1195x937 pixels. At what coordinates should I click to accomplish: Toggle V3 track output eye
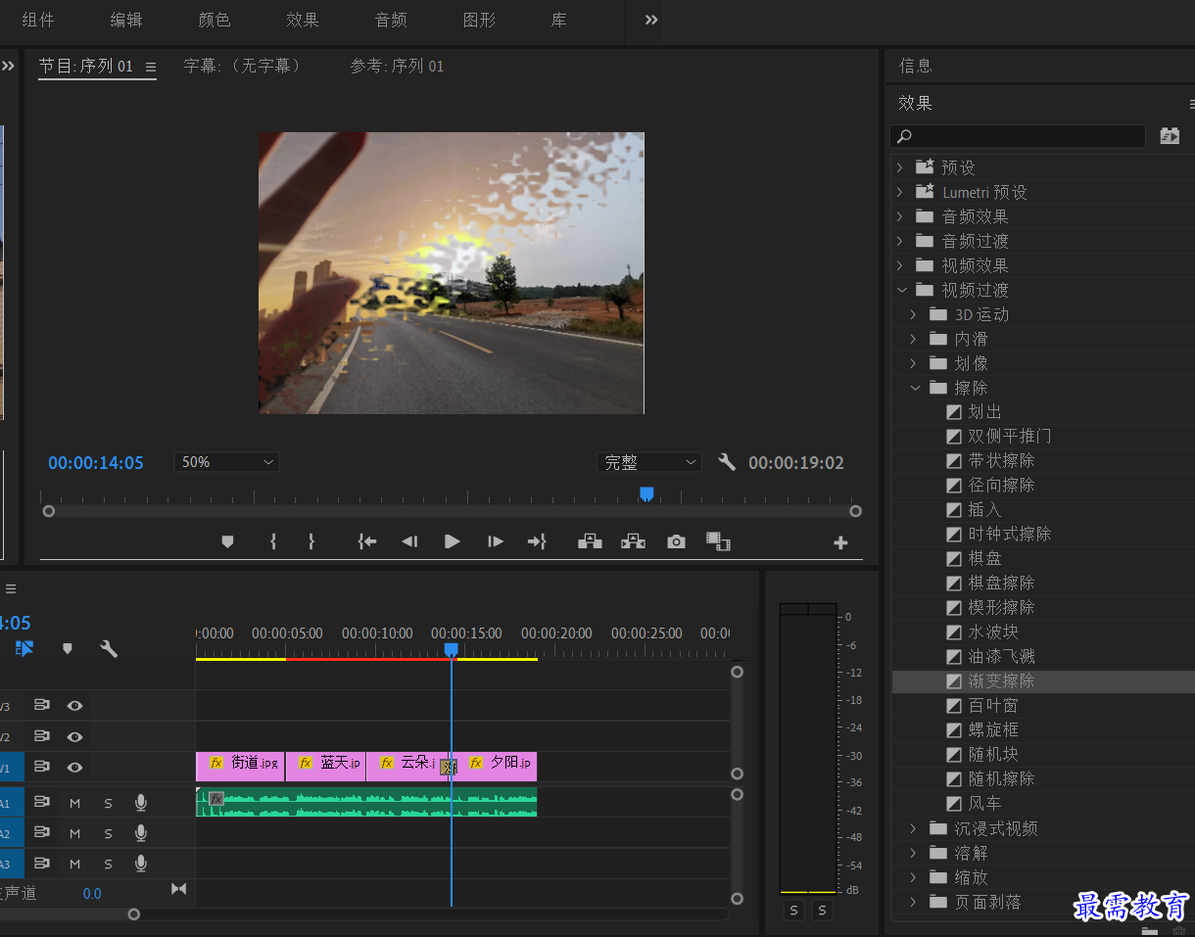click(74, 706)
